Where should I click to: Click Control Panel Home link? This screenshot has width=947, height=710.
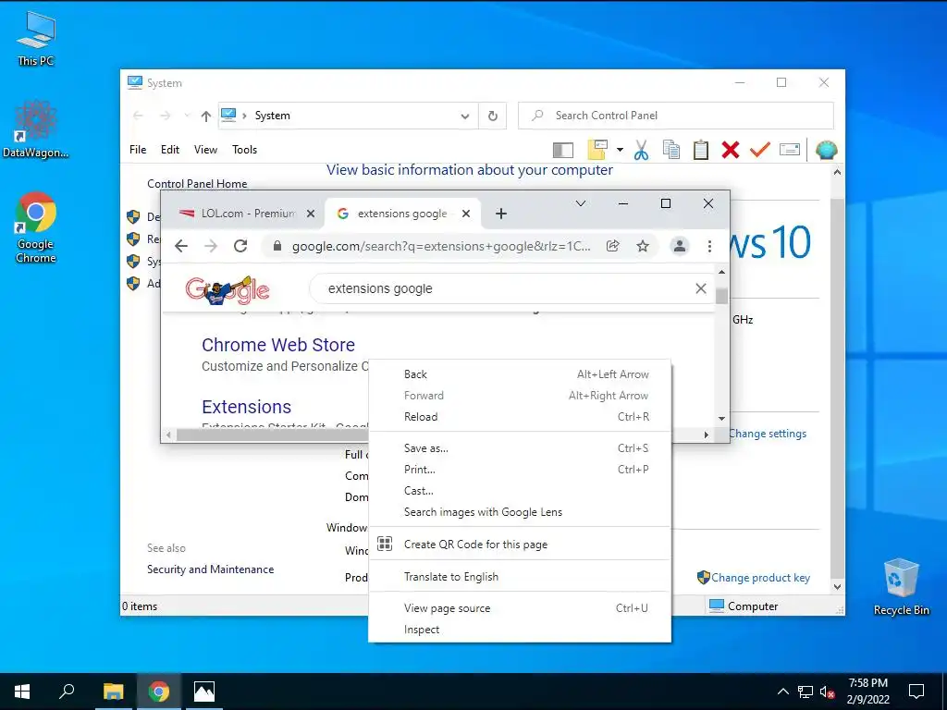(197, 184)
